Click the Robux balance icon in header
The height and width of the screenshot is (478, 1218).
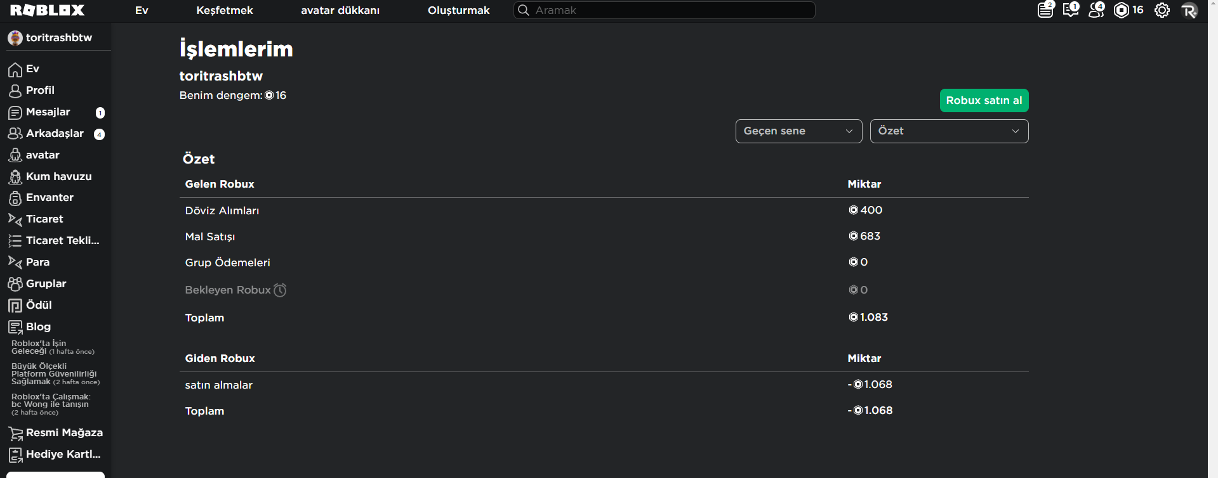coord(1122,10)
